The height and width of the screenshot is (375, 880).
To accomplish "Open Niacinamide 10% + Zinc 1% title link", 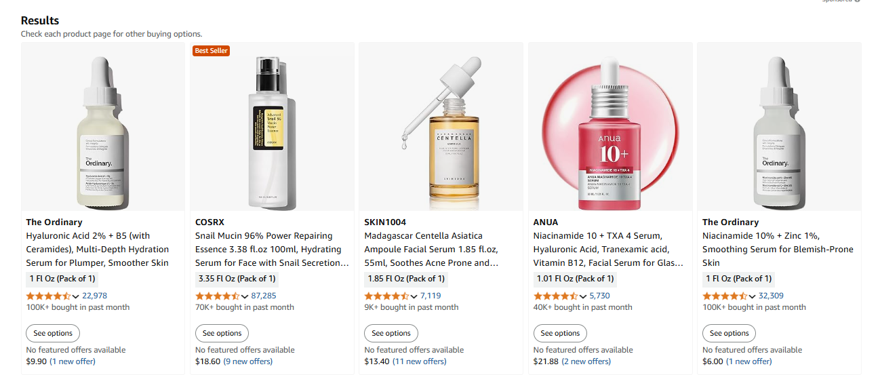I will tap(768, 250).
